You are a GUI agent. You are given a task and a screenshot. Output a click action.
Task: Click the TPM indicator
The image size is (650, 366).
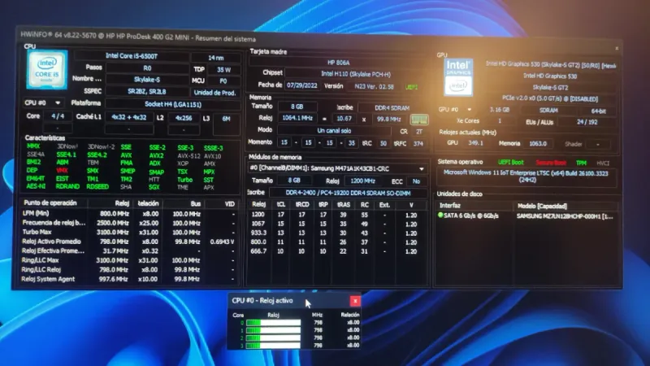[x=581, y=163]
